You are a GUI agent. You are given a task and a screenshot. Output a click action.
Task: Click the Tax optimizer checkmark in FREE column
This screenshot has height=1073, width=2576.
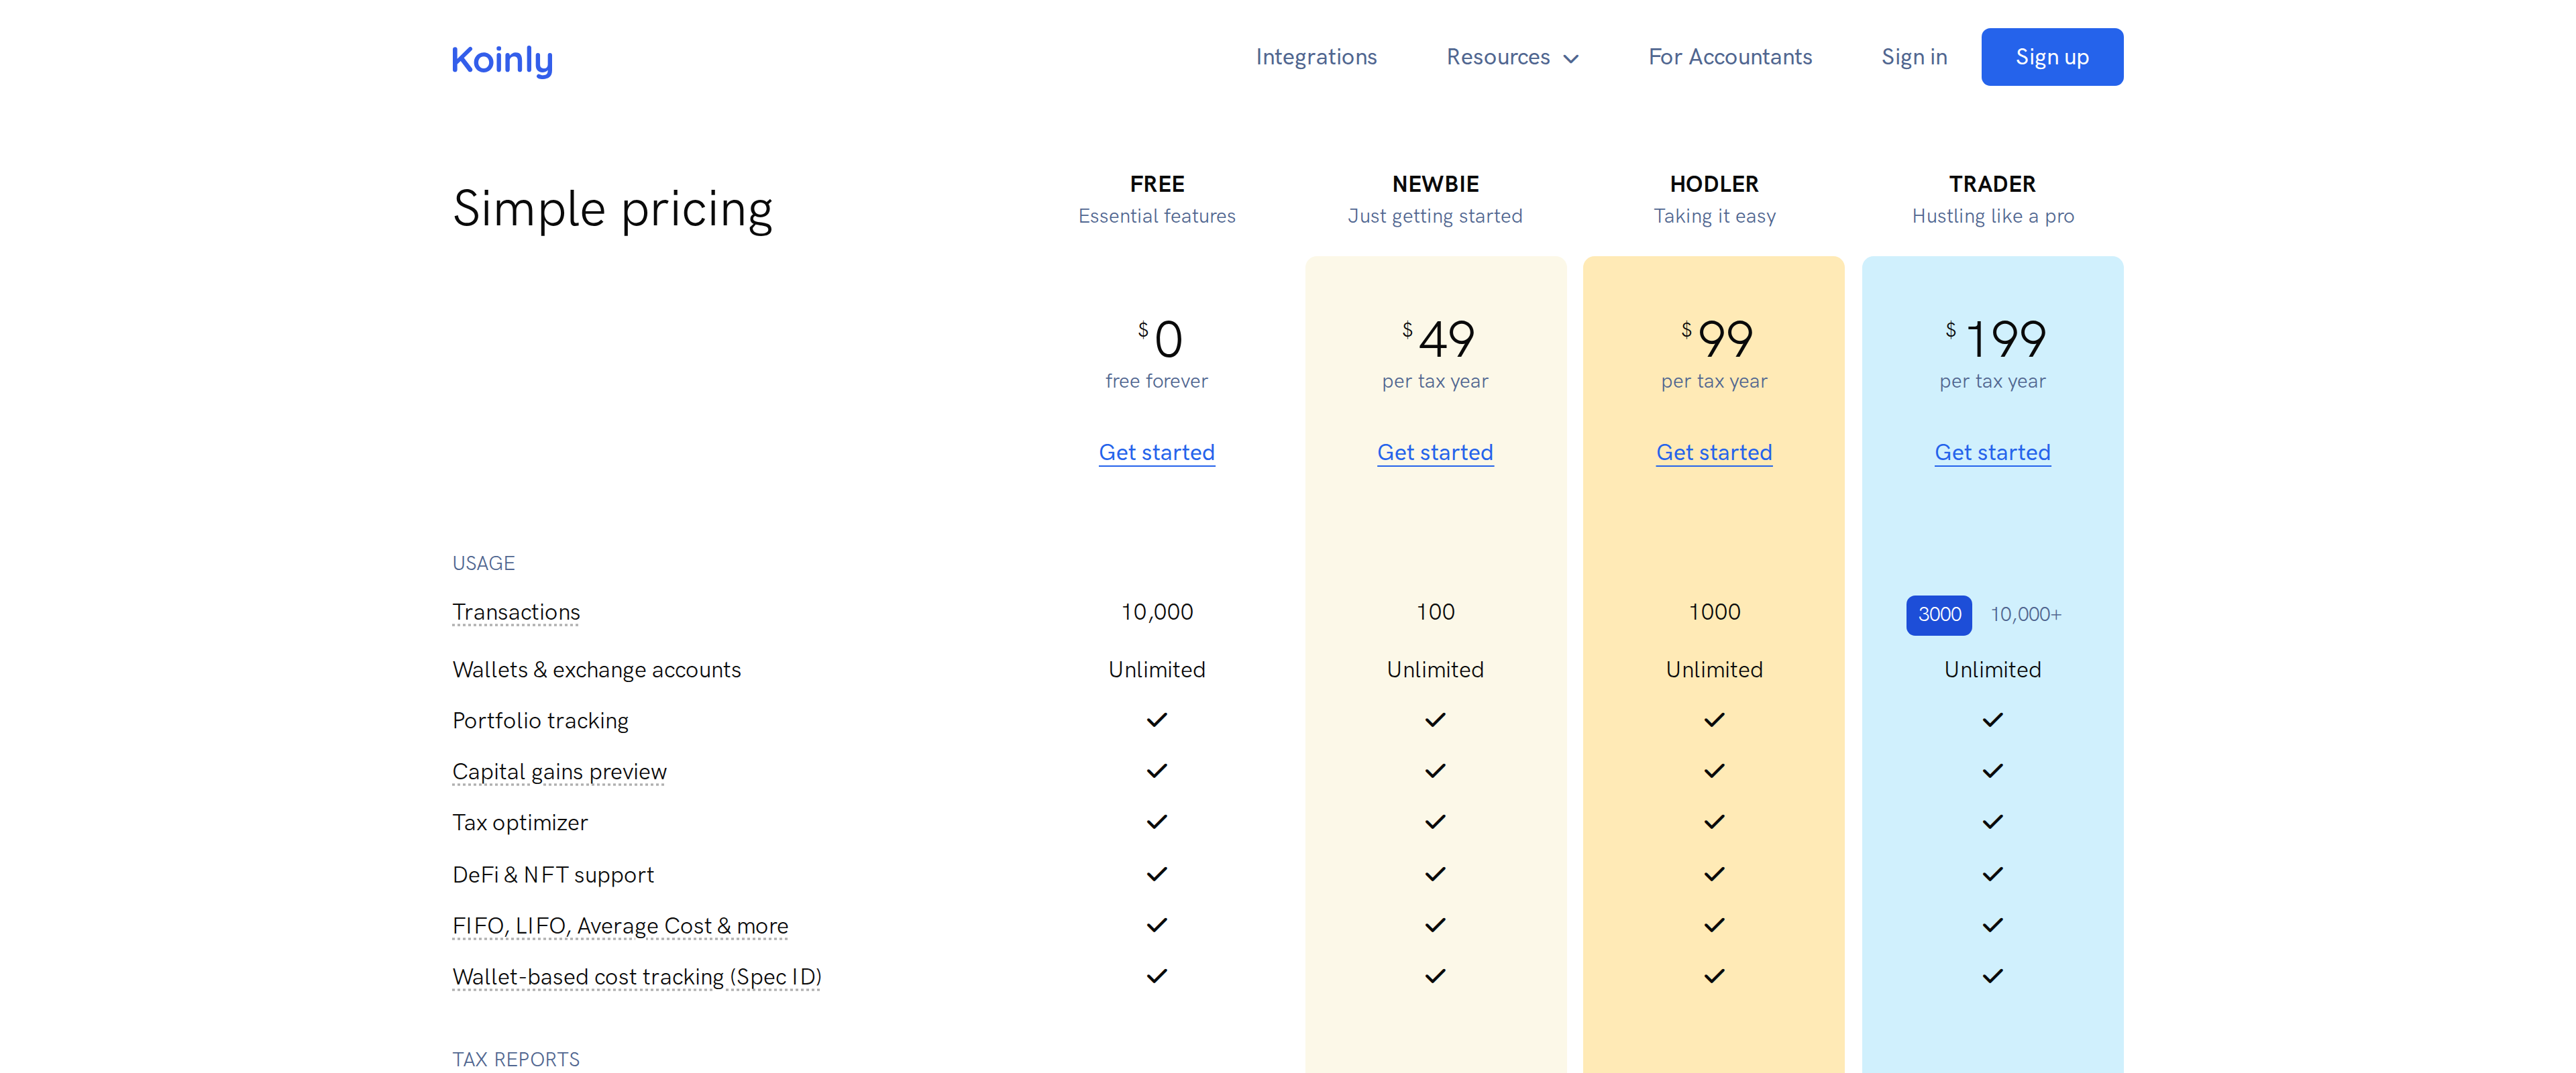click(1157, 822)
